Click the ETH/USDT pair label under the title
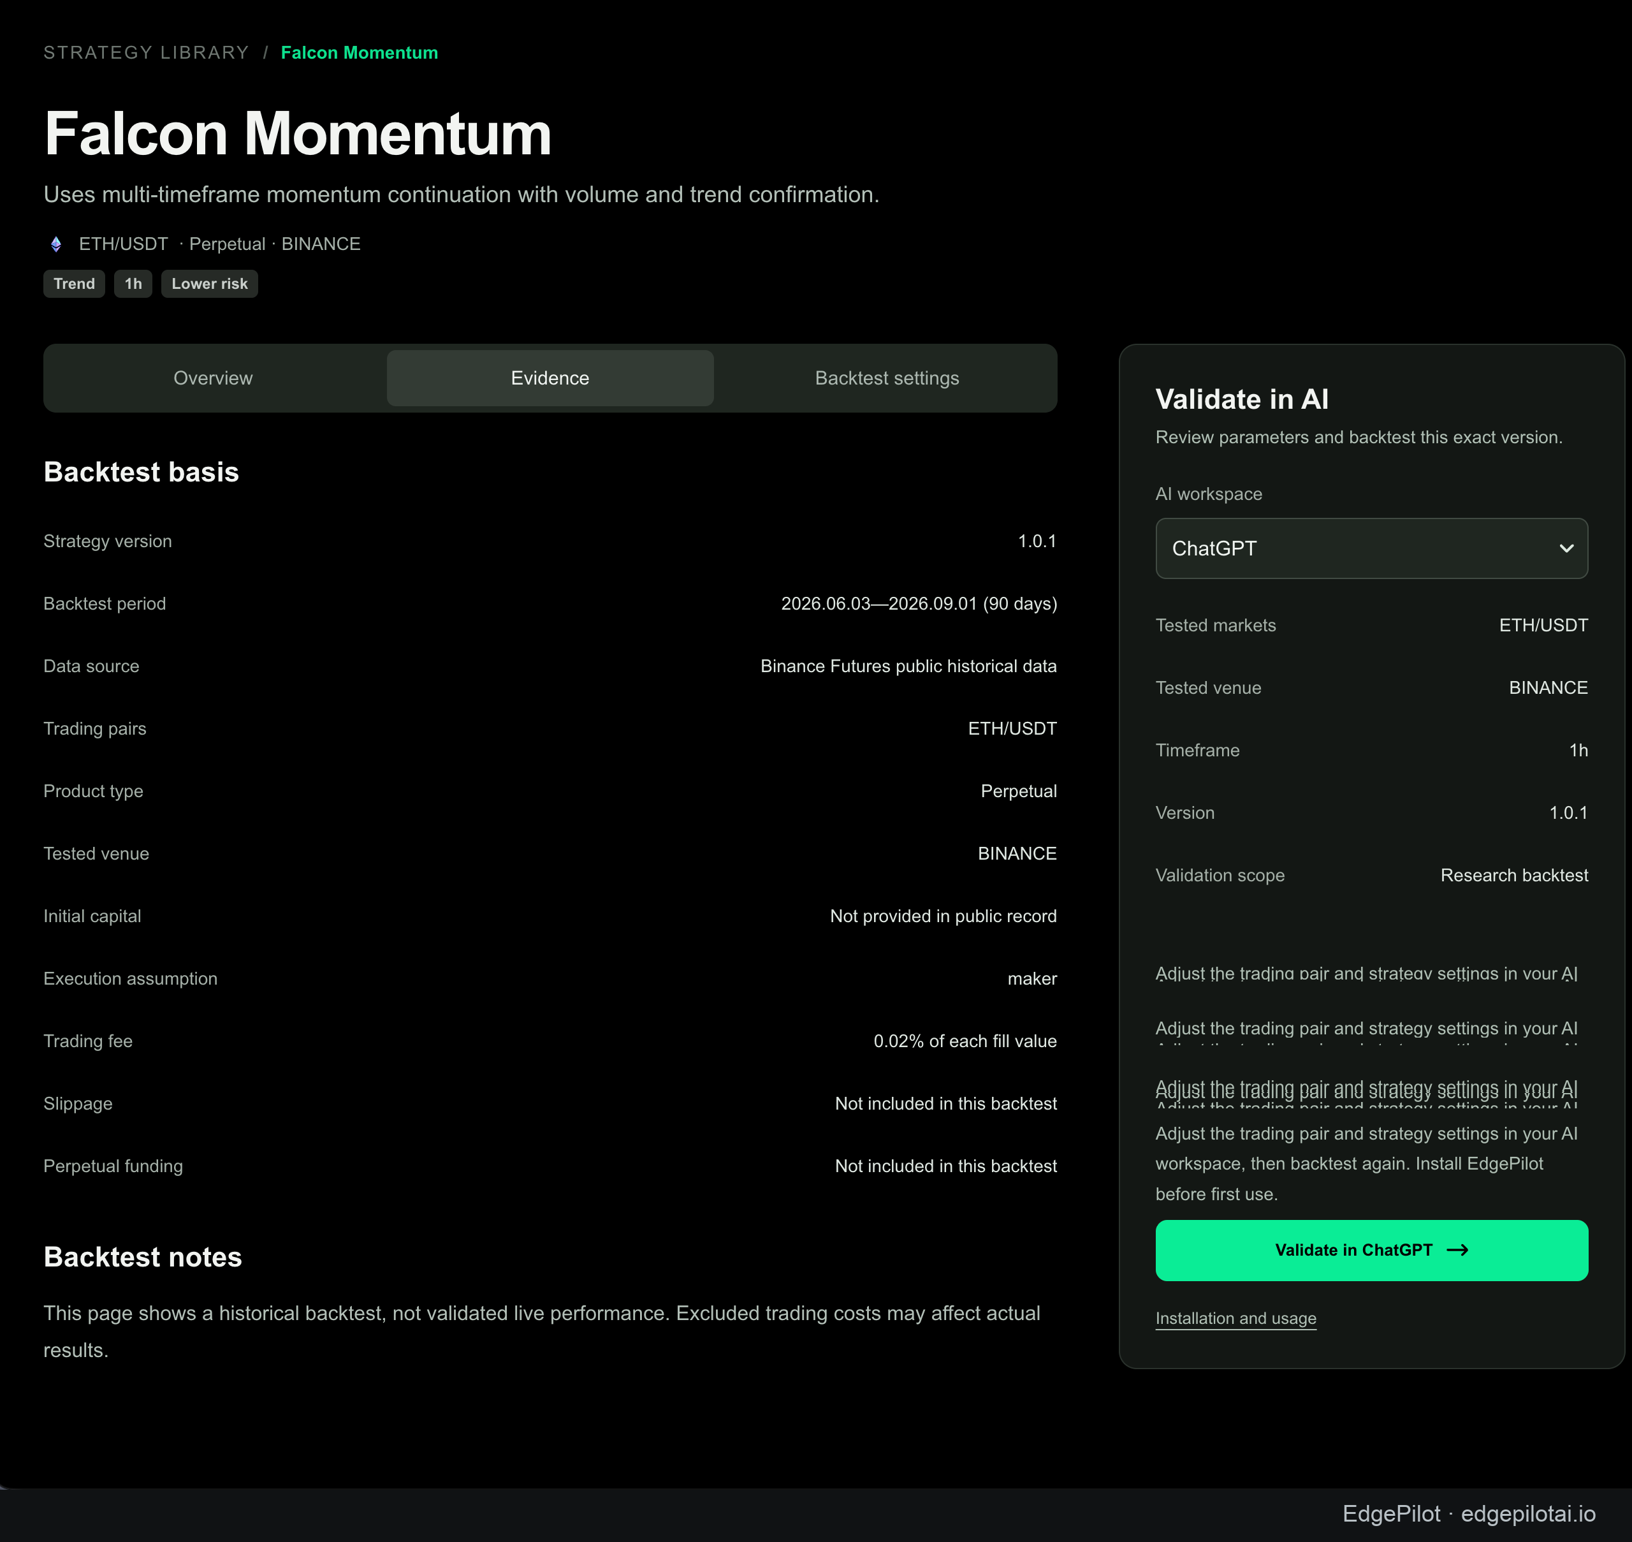 click(123, 244)
